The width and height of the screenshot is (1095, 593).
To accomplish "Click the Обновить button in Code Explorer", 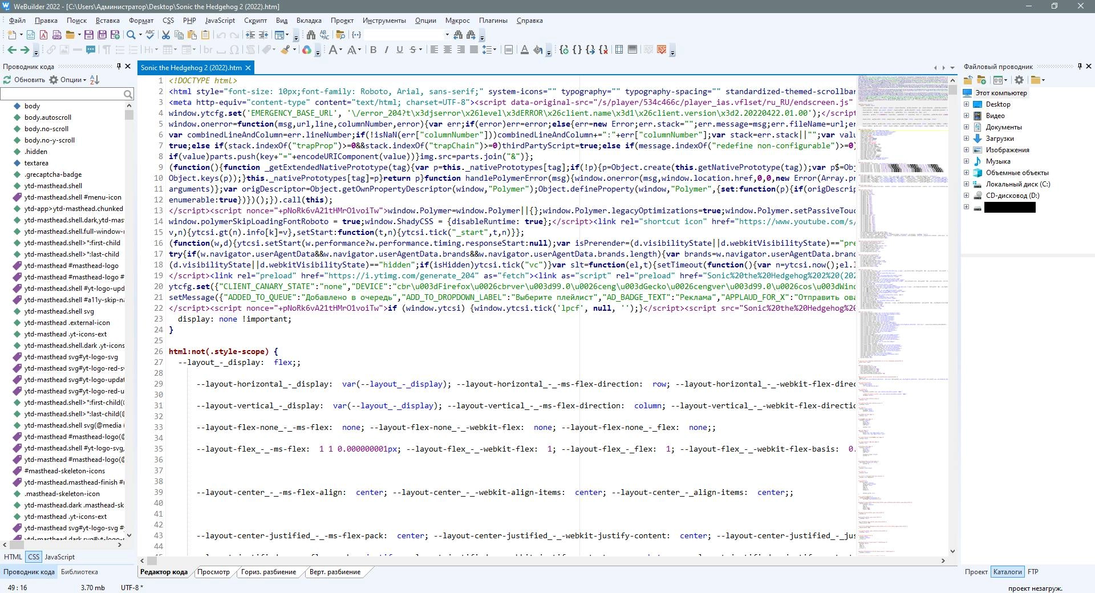I will click(x=24, y=80).
